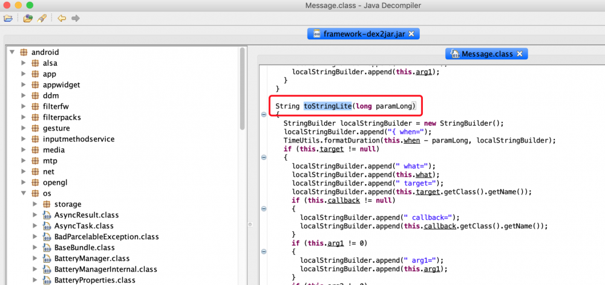Click the os package icon
The height and width of the screenshot is (285, 605).
coord(35,193)
